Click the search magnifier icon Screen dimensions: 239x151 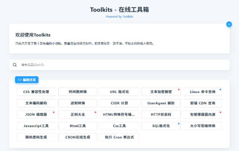coord(15,65)
